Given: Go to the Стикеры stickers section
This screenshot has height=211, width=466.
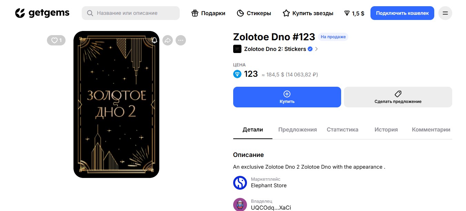Looking at the screenshot, I should click(254, 13).
